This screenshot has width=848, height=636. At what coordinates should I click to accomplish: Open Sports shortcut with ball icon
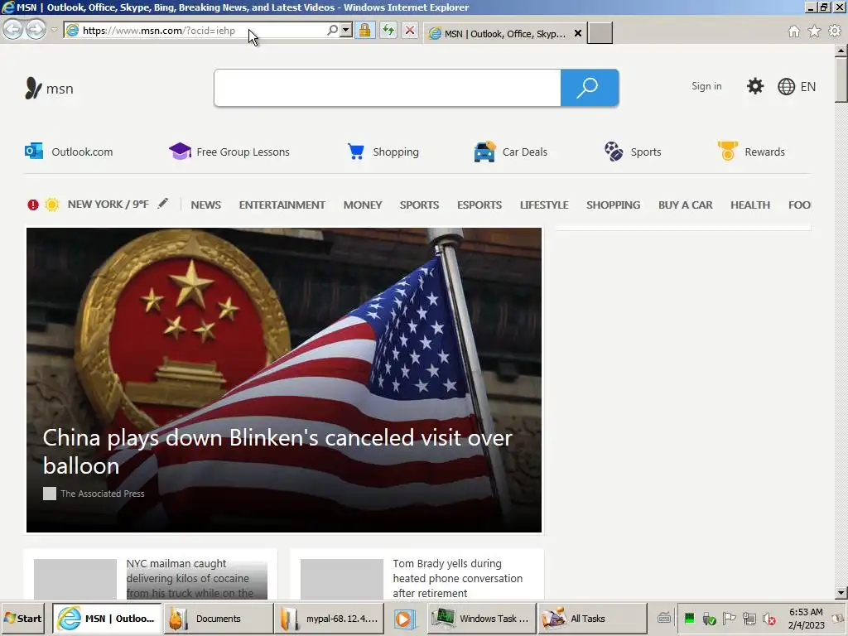pos(633,152)
